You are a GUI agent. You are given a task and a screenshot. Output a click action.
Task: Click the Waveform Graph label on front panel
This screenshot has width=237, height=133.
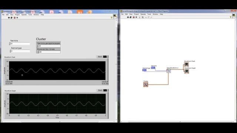[10, 91]
